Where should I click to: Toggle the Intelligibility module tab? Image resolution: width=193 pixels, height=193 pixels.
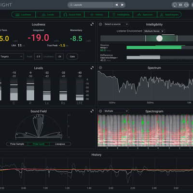point(121,14)
